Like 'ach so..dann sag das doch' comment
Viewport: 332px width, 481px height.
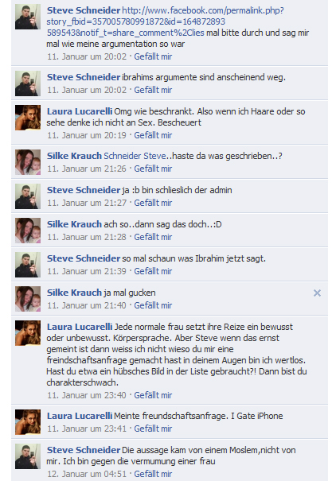153,237
